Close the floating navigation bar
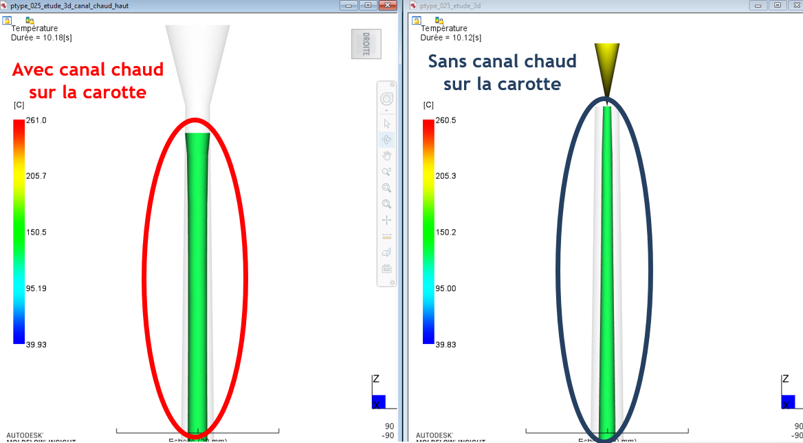Screen dimensions: 803x443 pyautogui.click(x=392, y=84)
